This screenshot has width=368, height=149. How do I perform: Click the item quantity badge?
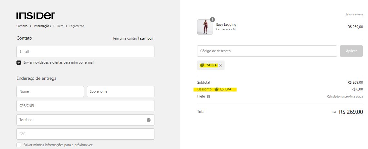212,19
